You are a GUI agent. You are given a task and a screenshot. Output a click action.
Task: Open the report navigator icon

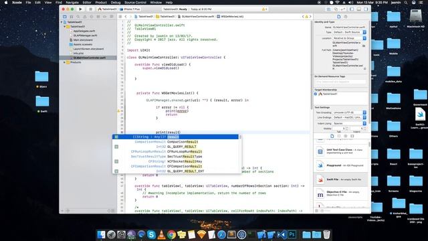click(x=112, y=17)
